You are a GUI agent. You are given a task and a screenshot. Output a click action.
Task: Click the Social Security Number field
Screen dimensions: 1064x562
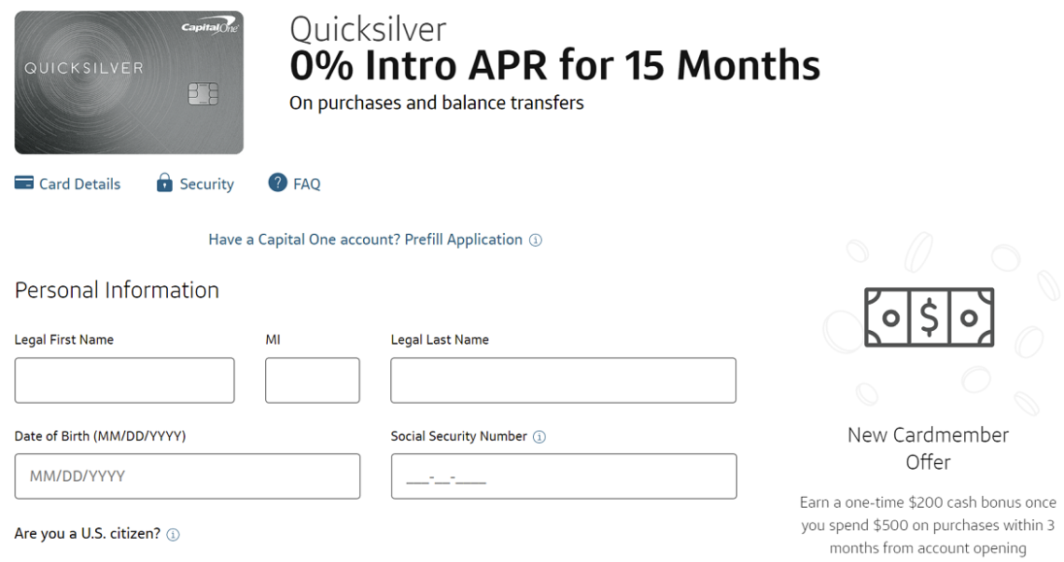[x=563, y=475]
